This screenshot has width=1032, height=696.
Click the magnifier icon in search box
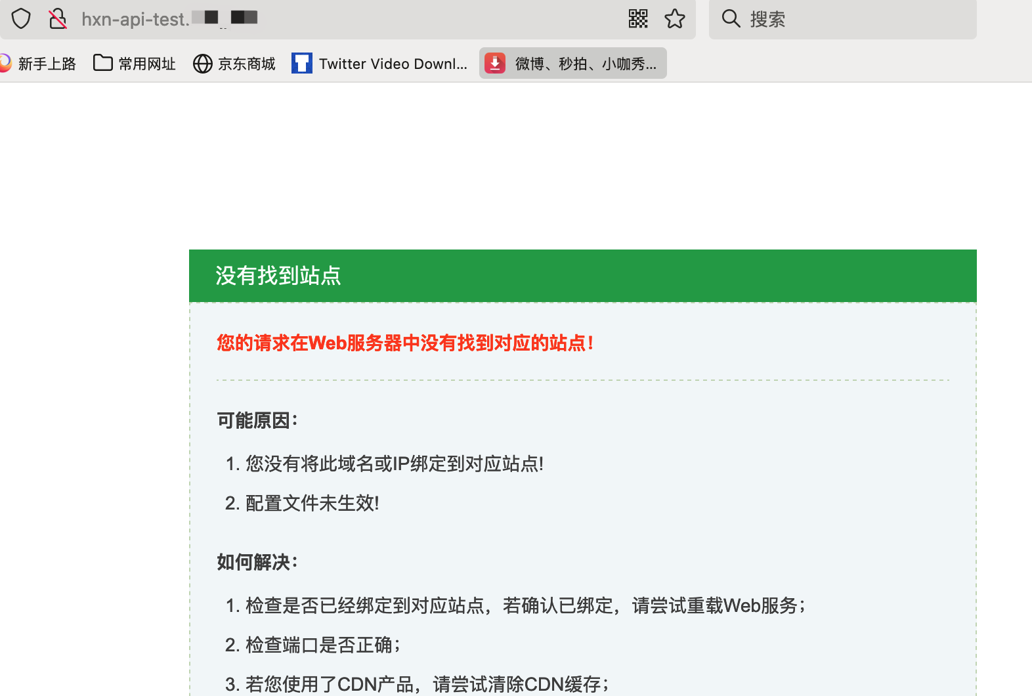pyautogui.click(x=731, y=18)
